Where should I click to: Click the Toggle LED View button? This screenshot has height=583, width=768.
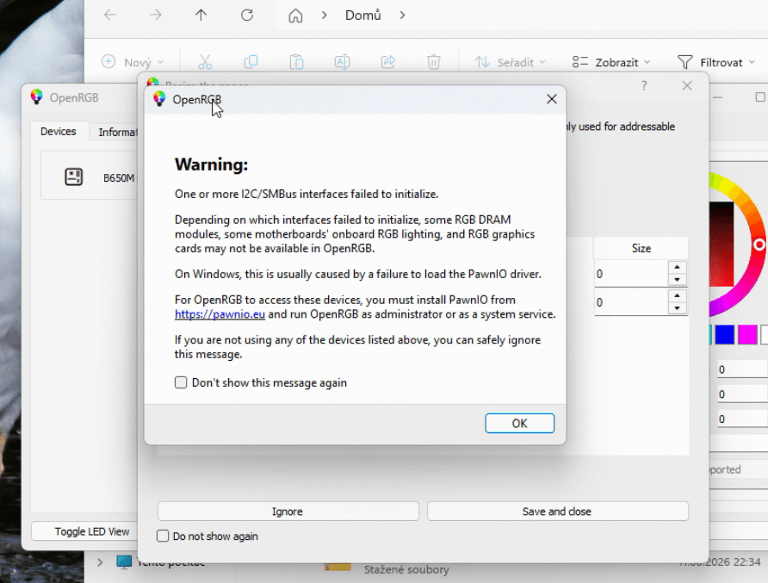click(x=84, y=531)
